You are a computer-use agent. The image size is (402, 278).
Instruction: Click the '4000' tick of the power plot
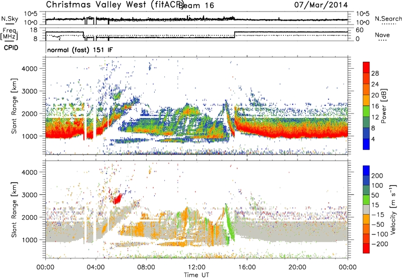(x=29, y=69)
